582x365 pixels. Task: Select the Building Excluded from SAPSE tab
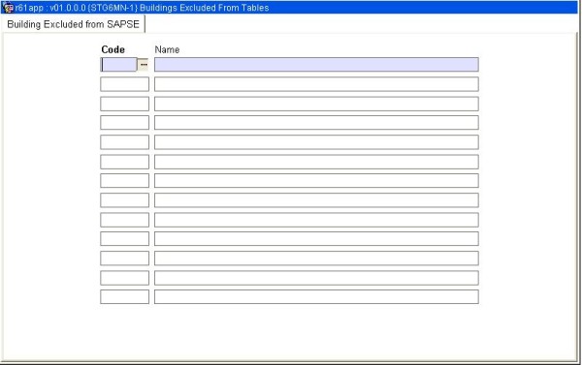tap(73, 24)
